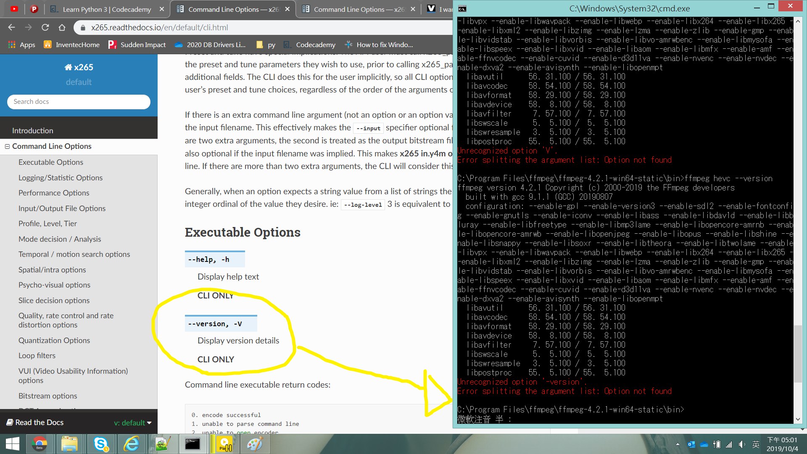
Task: Open the How to fix Windows bookmark
Action: 379,45
